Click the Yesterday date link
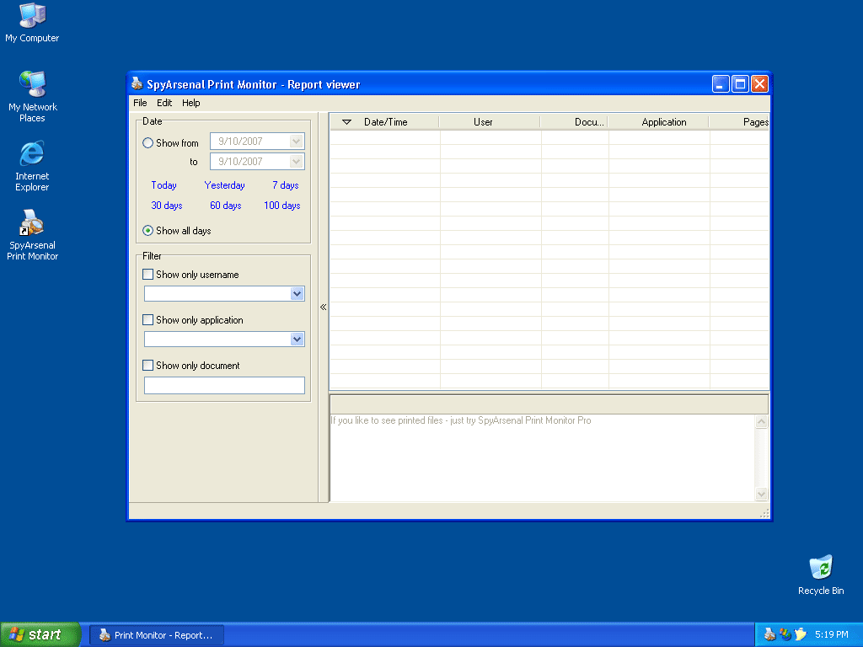This screenshot has width=863, height=647. click(224, 185)
